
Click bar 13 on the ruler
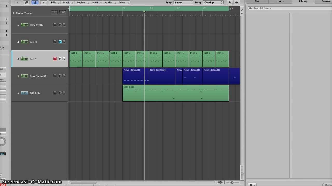pyautogui.click(x=151, y=8)
